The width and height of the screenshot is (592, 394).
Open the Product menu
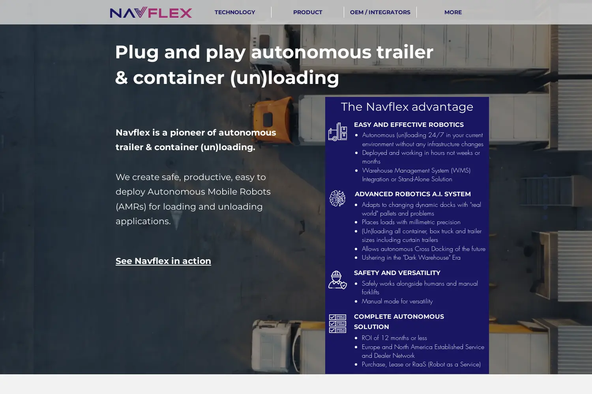pos(307,12)
